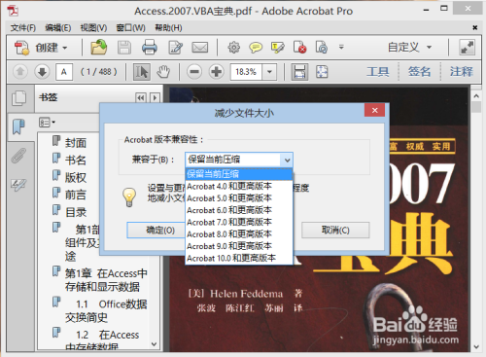The width and height of the screenshot is (486, 357).
Task: Open the 帮助(H) menu
Action: (168, 28)
